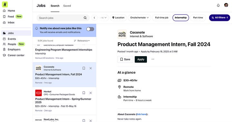Open the People page
Image resolution: width=232 pixels, height=122 pixels.
pyautogui.click(x=12, y=44)
